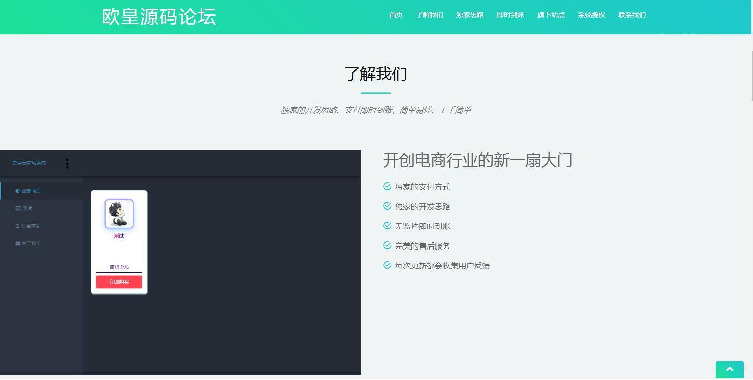Click the envelope icon next to 关于我们
Image resolution: width=753 pixels, height=380 pixels.
18,243
